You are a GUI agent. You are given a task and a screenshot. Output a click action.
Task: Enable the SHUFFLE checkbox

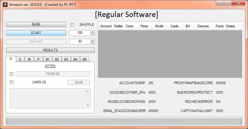tap(72, 25)
